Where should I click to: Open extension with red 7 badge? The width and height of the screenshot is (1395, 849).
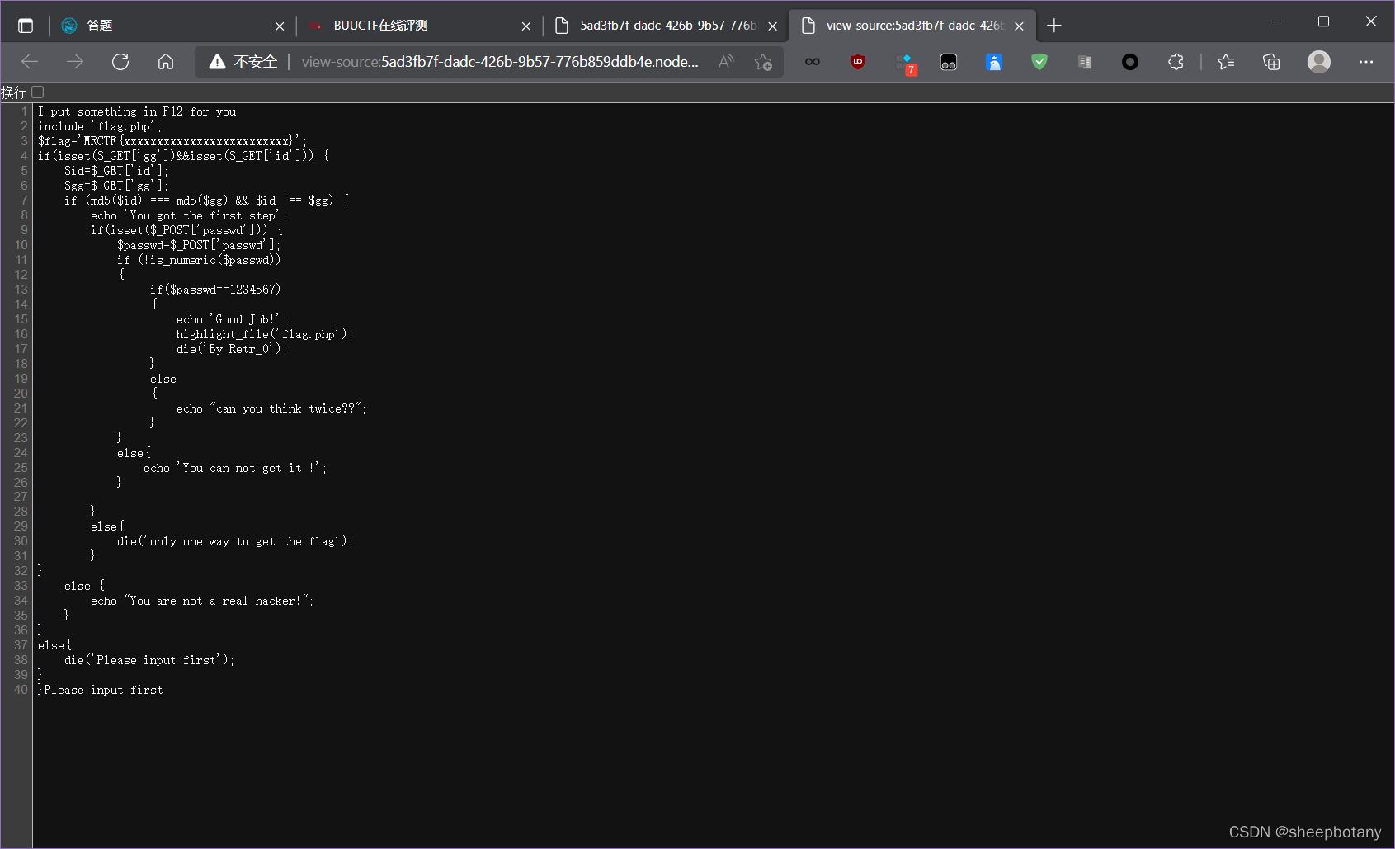coord(906,64)
